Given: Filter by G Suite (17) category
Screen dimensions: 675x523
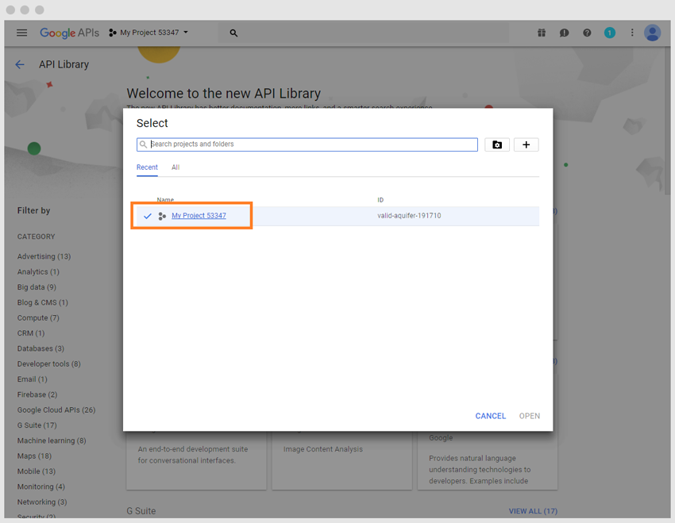Looking at the screenshot, I should (37, 425).
